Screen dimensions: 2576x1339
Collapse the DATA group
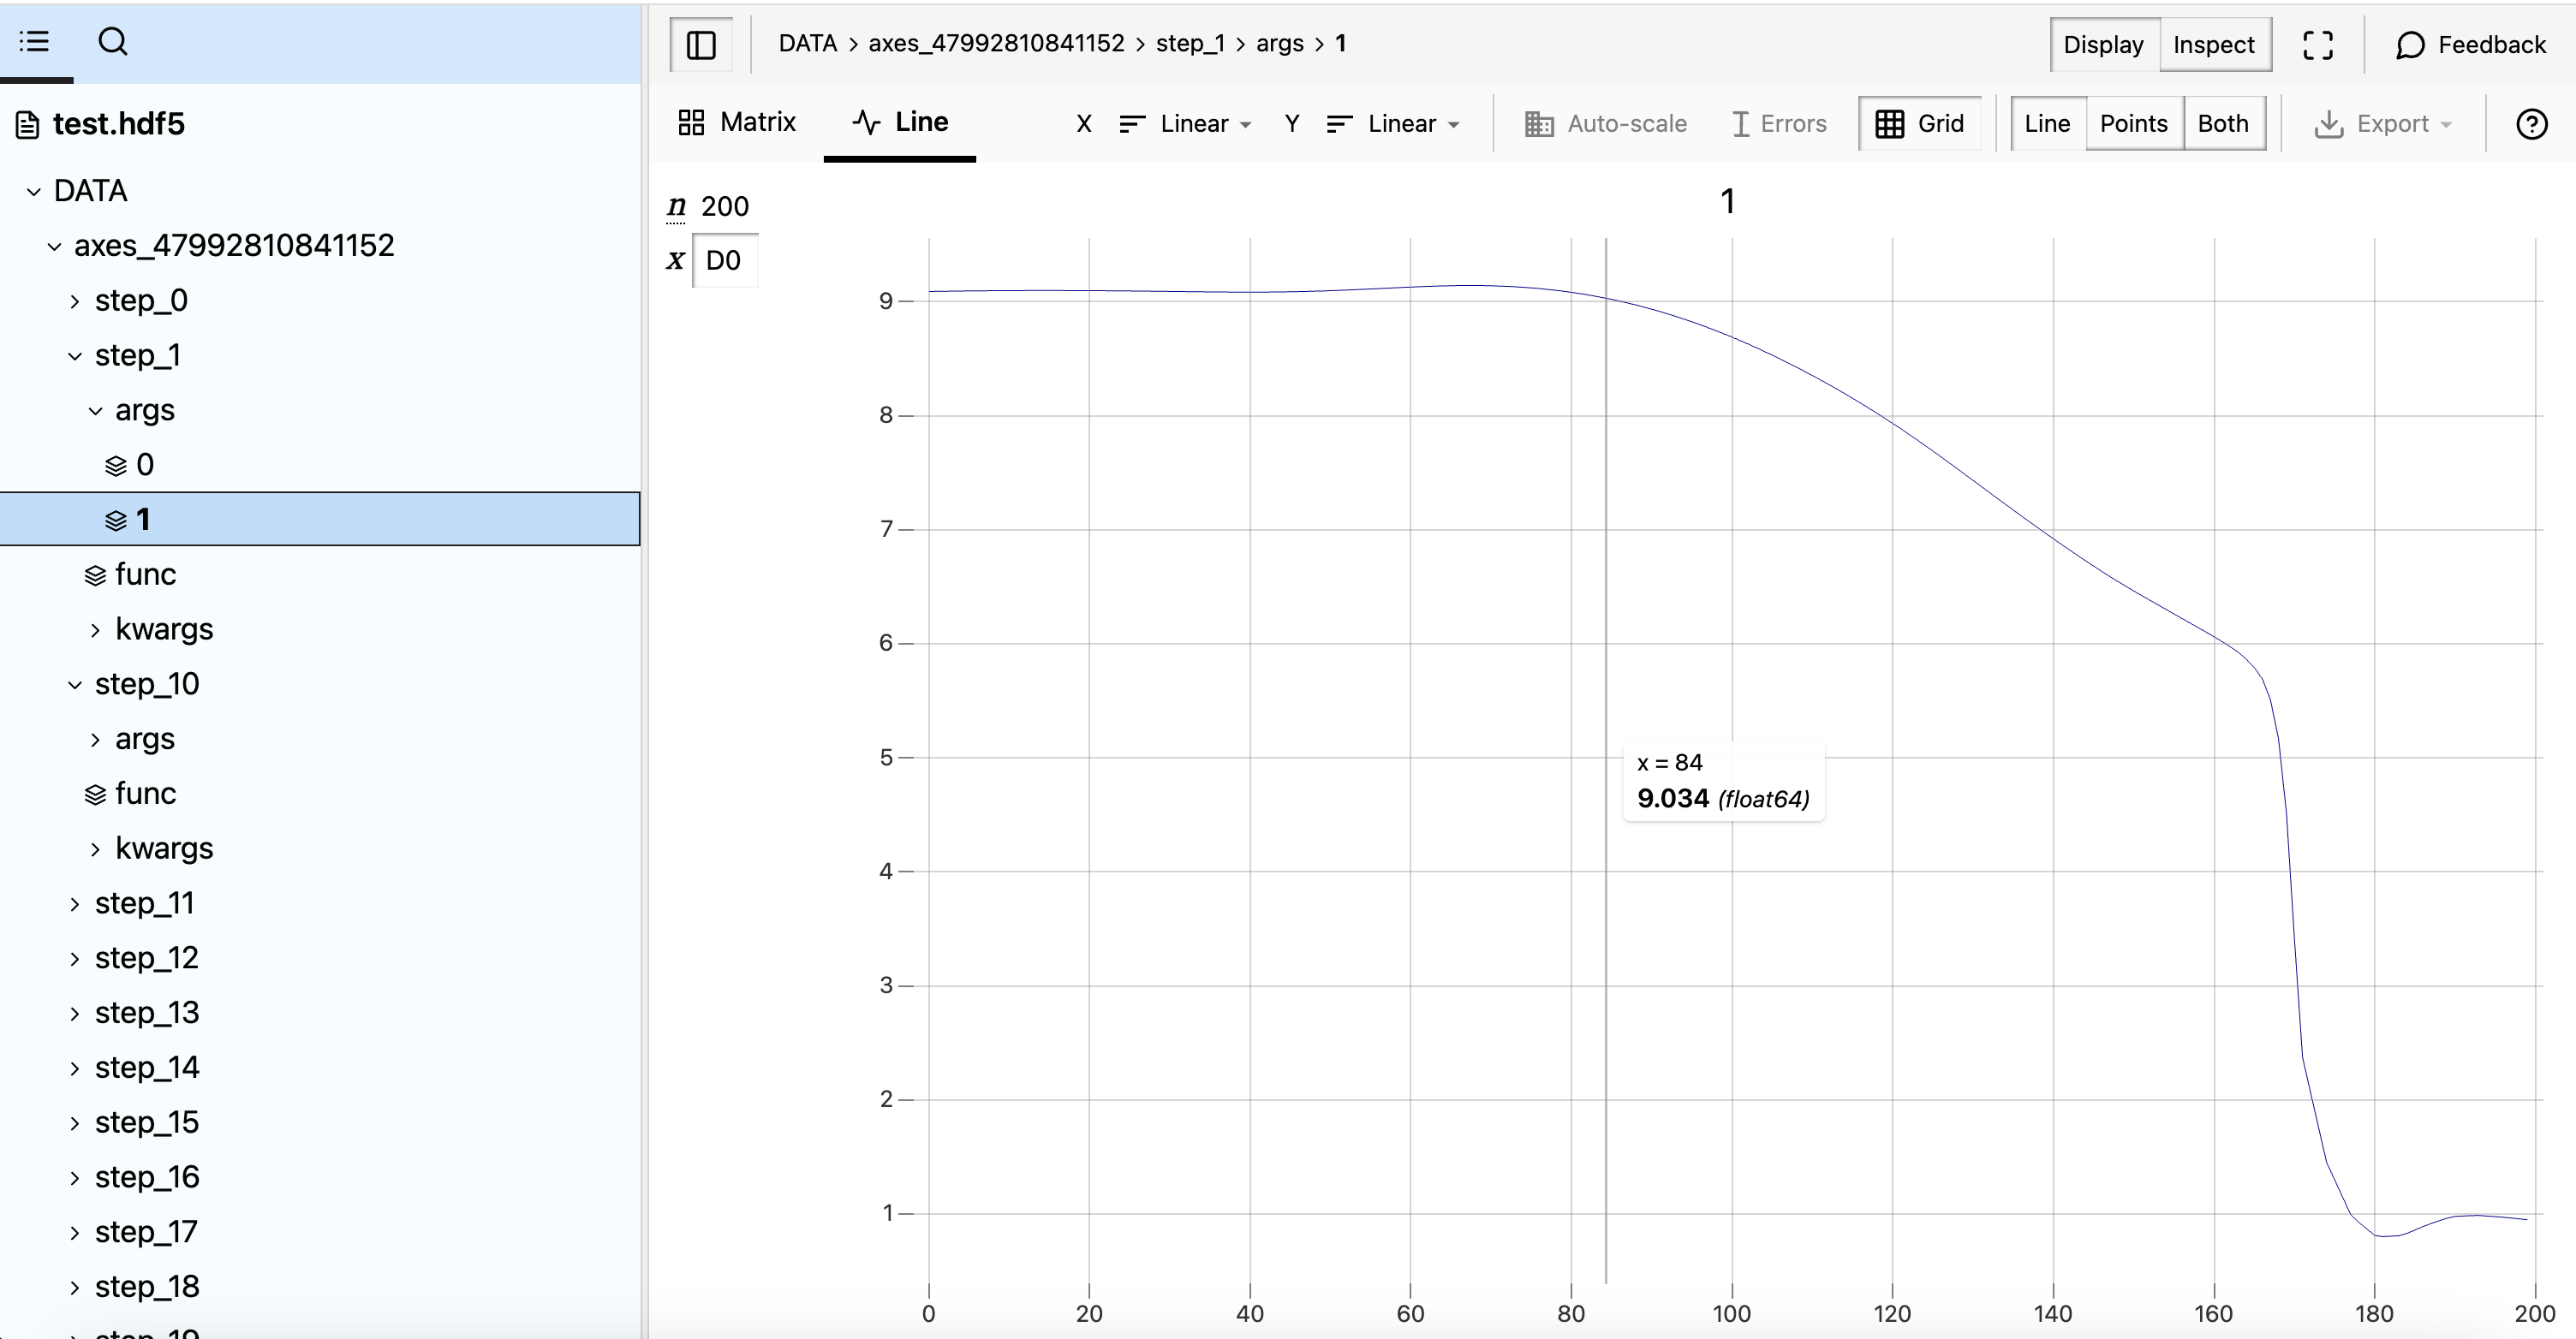(x=90, y=191)
